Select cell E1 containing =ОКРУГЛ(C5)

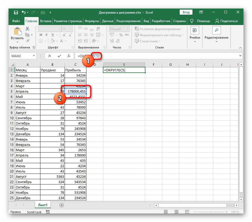coord(124,70)
